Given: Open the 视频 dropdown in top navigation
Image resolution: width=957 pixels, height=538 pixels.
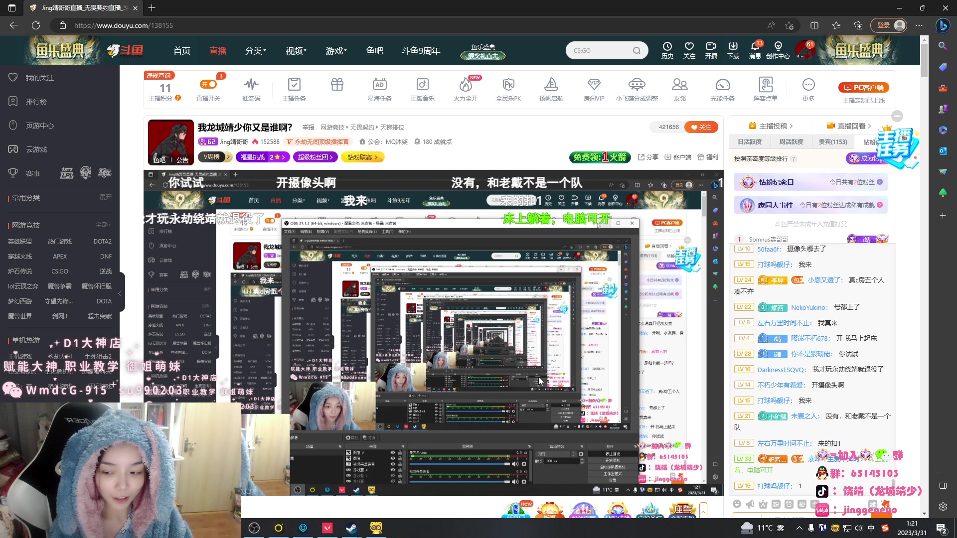Looking at the screenshot, I should point(296,51).
